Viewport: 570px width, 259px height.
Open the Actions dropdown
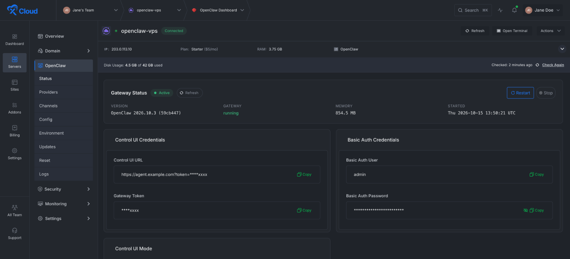tap(550, 31)
